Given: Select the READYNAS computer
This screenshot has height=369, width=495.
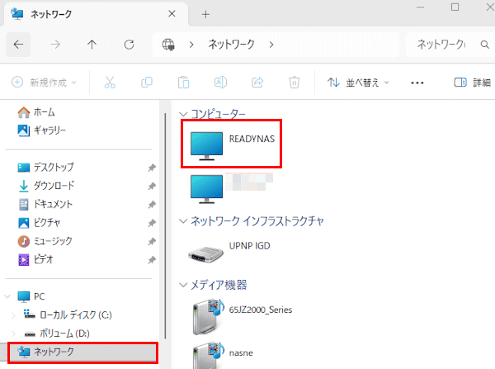Looking at the screenshot, I should click(x=233, y=145).
